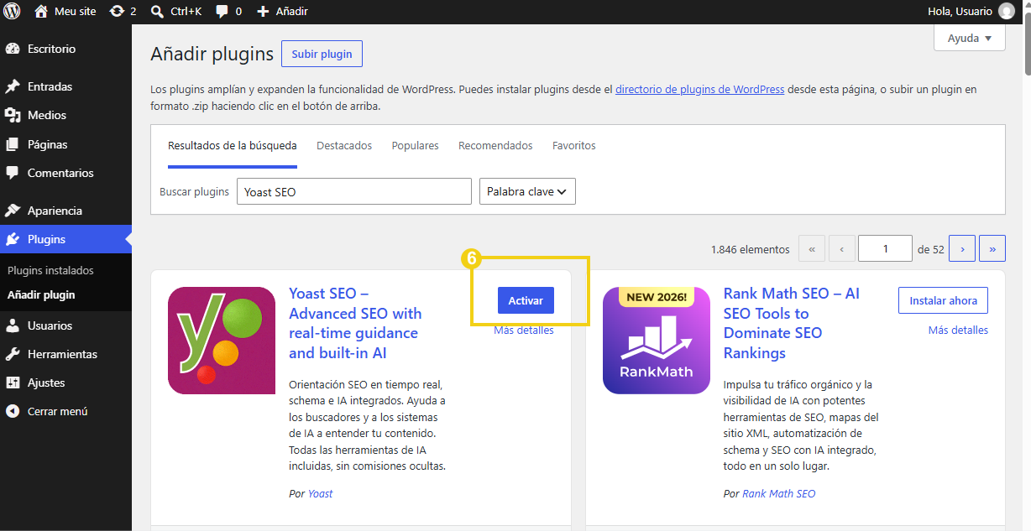Open Más detalles for Rank Math SEO

click(958, 331)
